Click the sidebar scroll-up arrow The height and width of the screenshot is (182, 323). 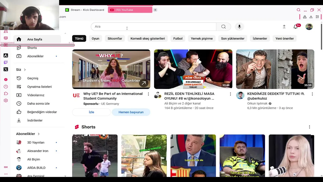[x=65, y=33]
